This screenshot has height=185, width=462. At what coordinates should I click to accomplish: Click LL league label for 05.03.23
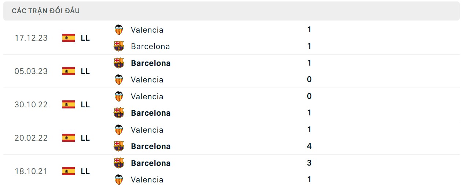[85, 71]
